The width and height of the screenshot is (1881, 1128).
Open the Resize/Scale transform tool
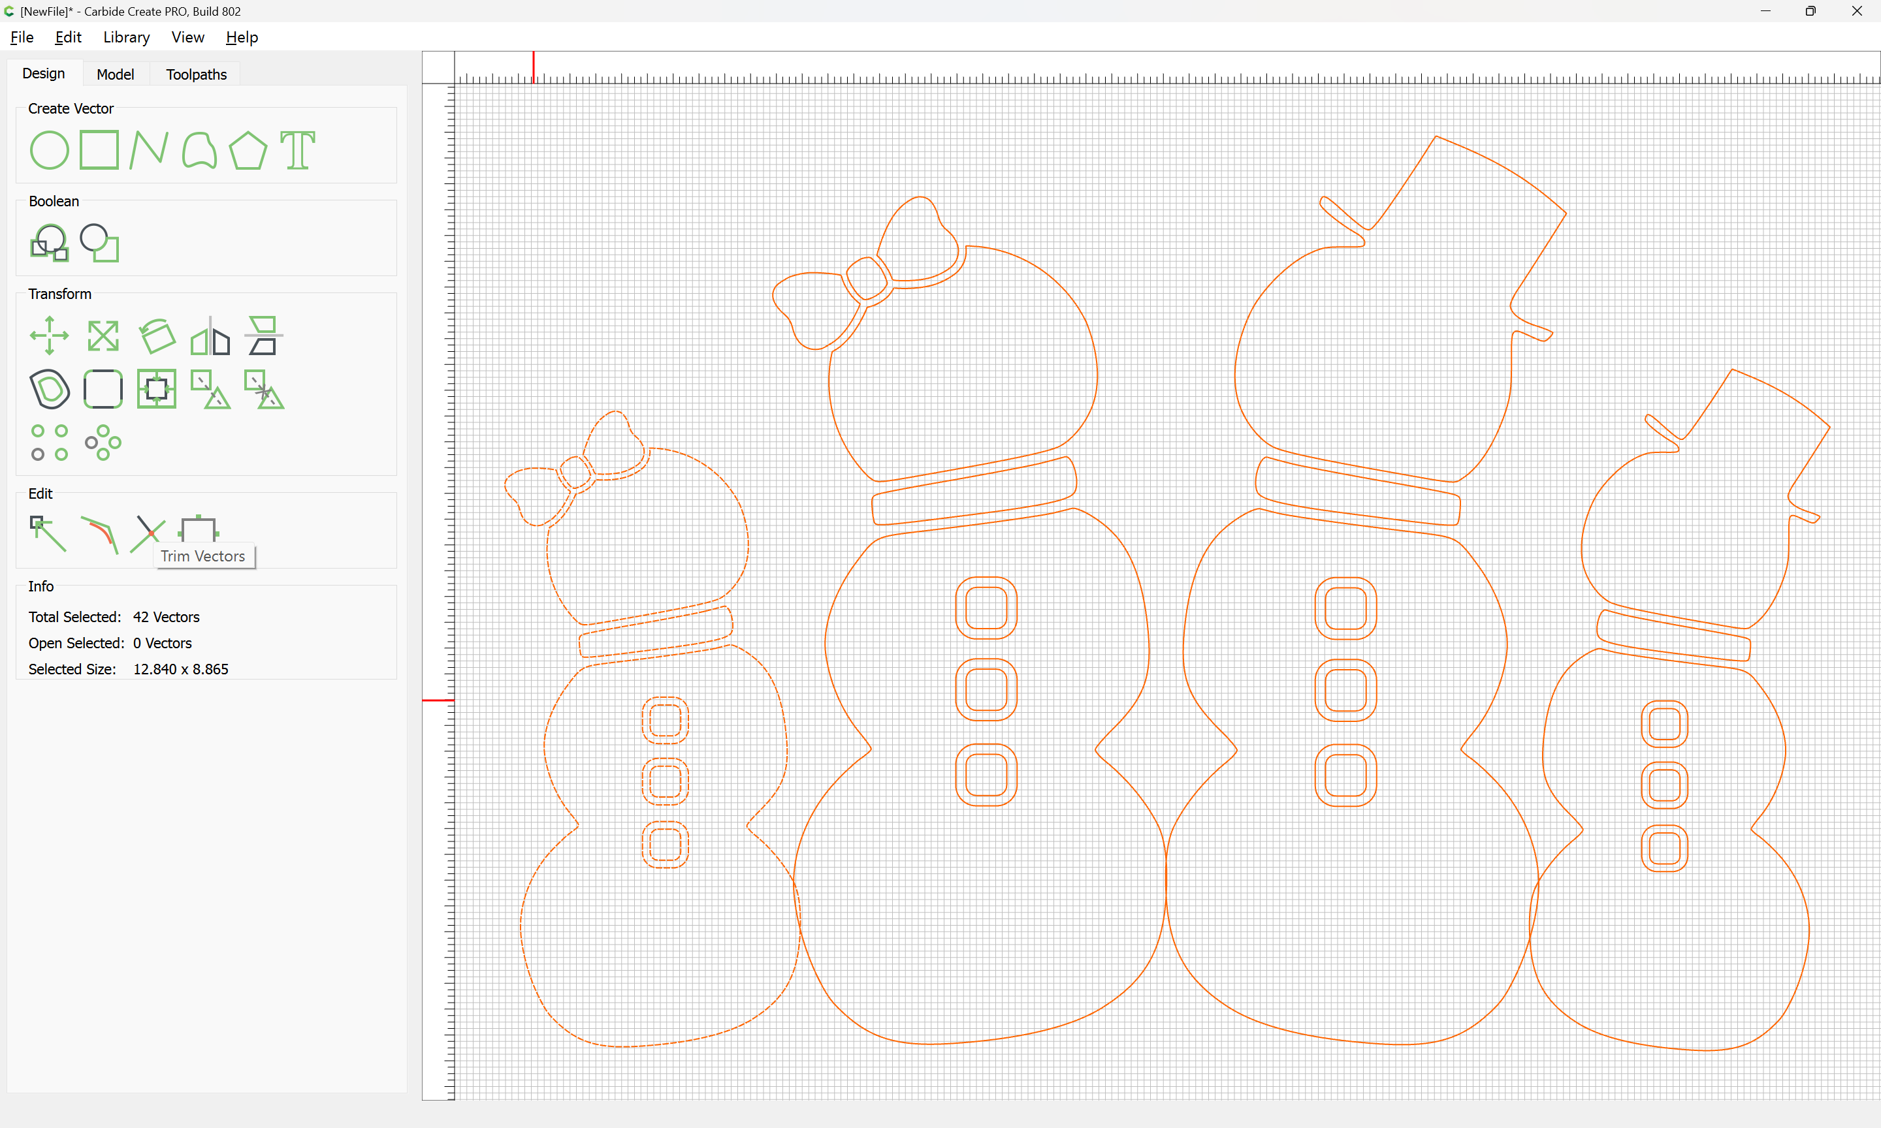coord(103,336)
